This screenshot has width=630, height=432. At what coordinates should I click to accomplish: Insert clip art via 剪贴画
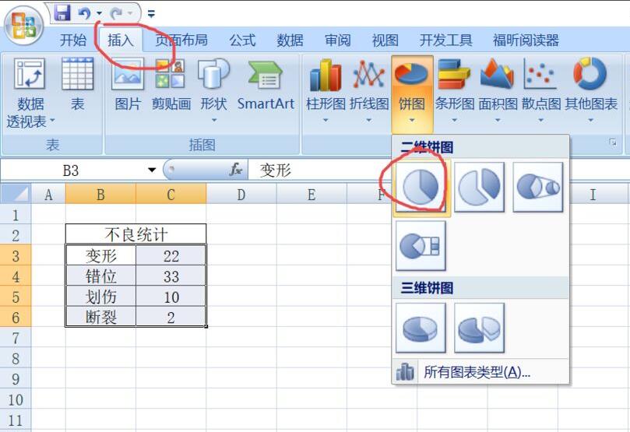[171, 85]
